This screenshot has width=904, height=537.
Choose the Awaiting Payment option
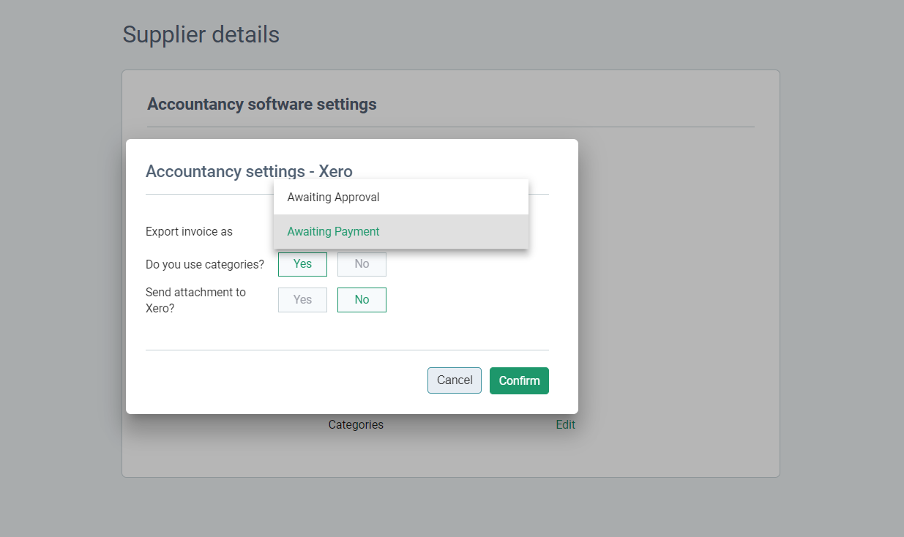point(401,231)
